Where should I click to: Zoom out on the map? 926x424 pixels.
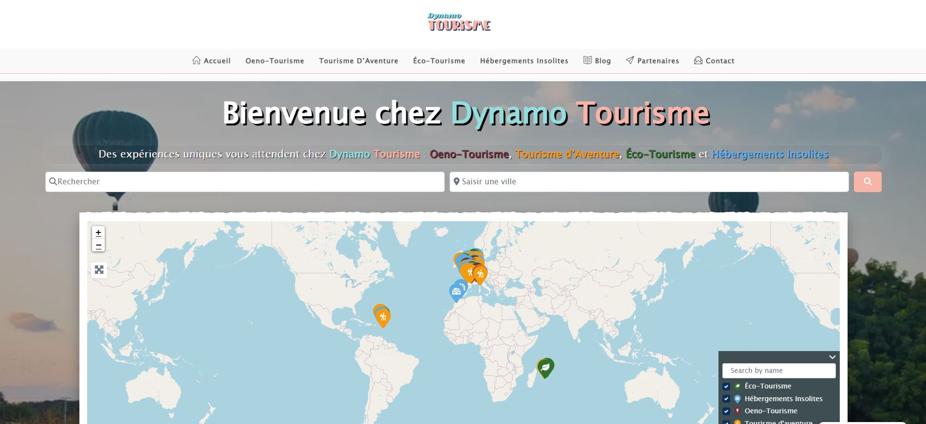pos(98,246)
